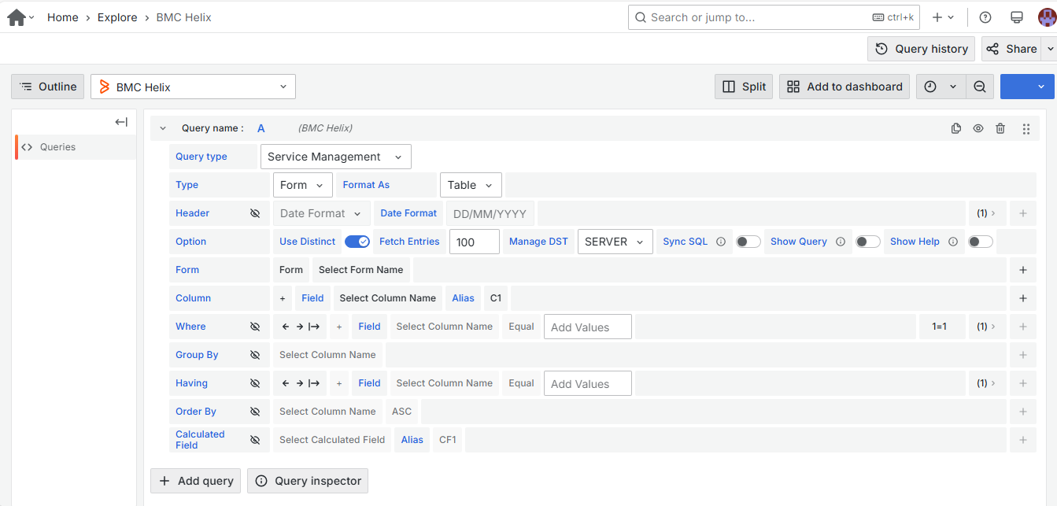Open the Manage DST SERVER dropdown

(x=615, y=242)
